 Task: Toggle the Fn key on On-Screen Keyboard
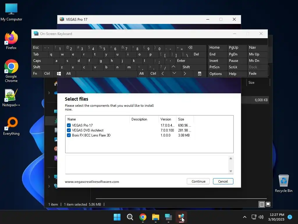tap(37, 73)
